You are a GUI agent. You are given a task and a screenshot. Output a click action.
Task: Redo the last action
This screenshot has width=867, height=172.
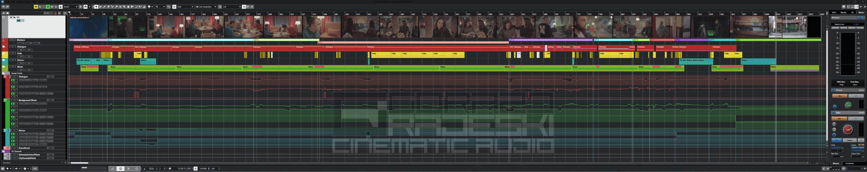[x=7, y=7]
